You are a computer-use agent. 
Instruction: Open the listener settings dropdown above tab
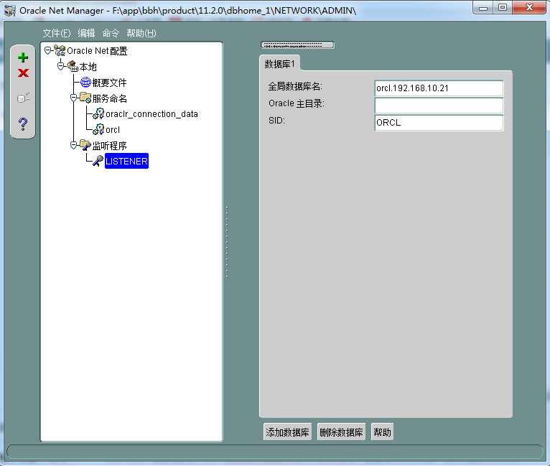pos(297,45)
